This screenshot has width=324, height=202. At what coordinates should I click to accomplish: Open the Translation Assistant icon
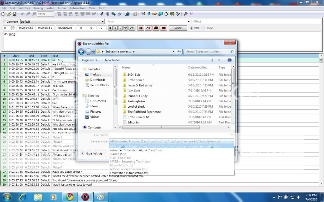coord(154,14)
